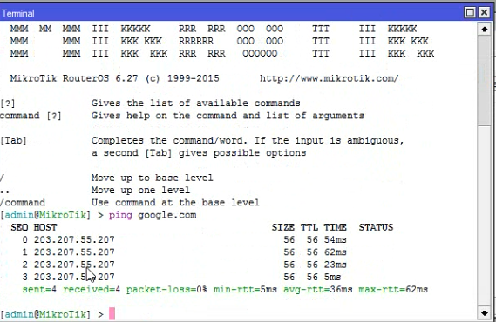Click the '/command' help entry

click(x=23, y=203)
